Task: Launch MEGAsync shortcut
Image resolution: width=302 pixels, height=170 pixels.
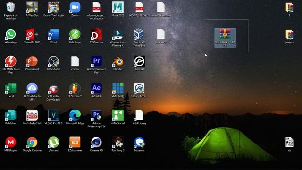Action: coord(10,142)
